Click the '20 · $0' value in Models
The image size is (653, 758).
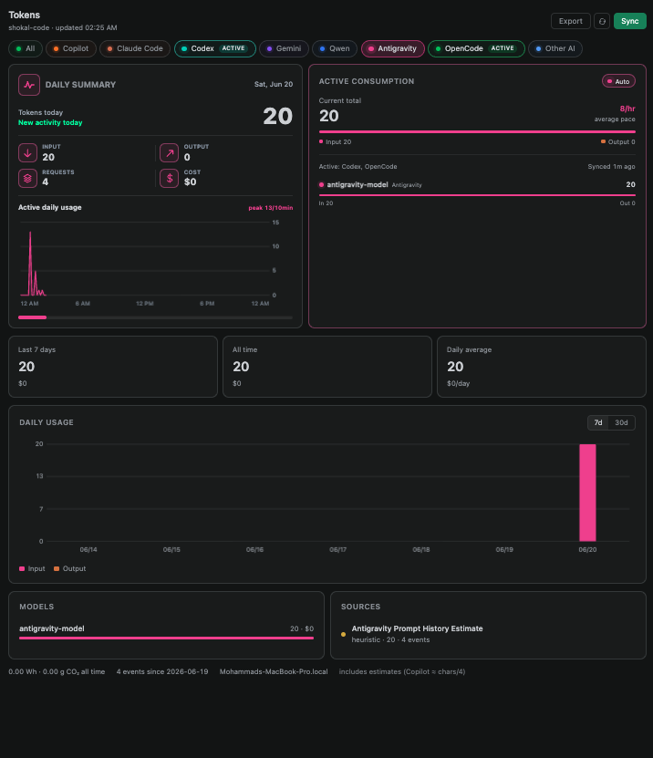coord(302,628)
